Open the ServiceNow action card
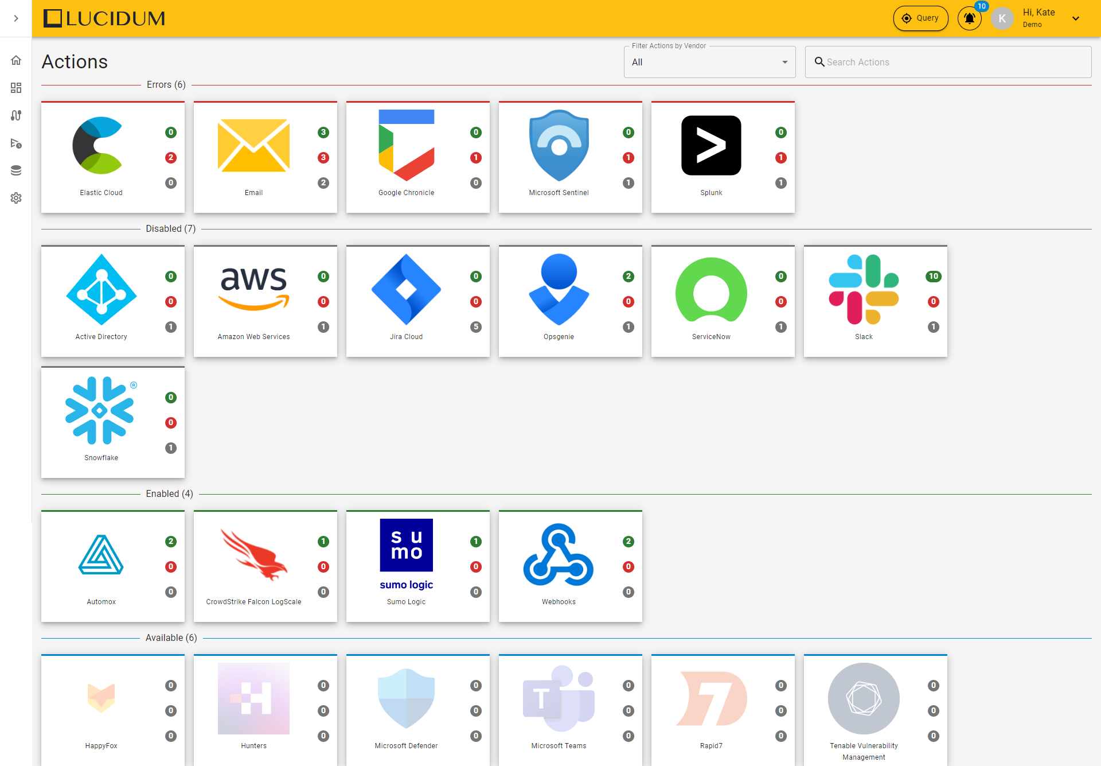Screen dimensions: 1101x766 coord(723,301)
